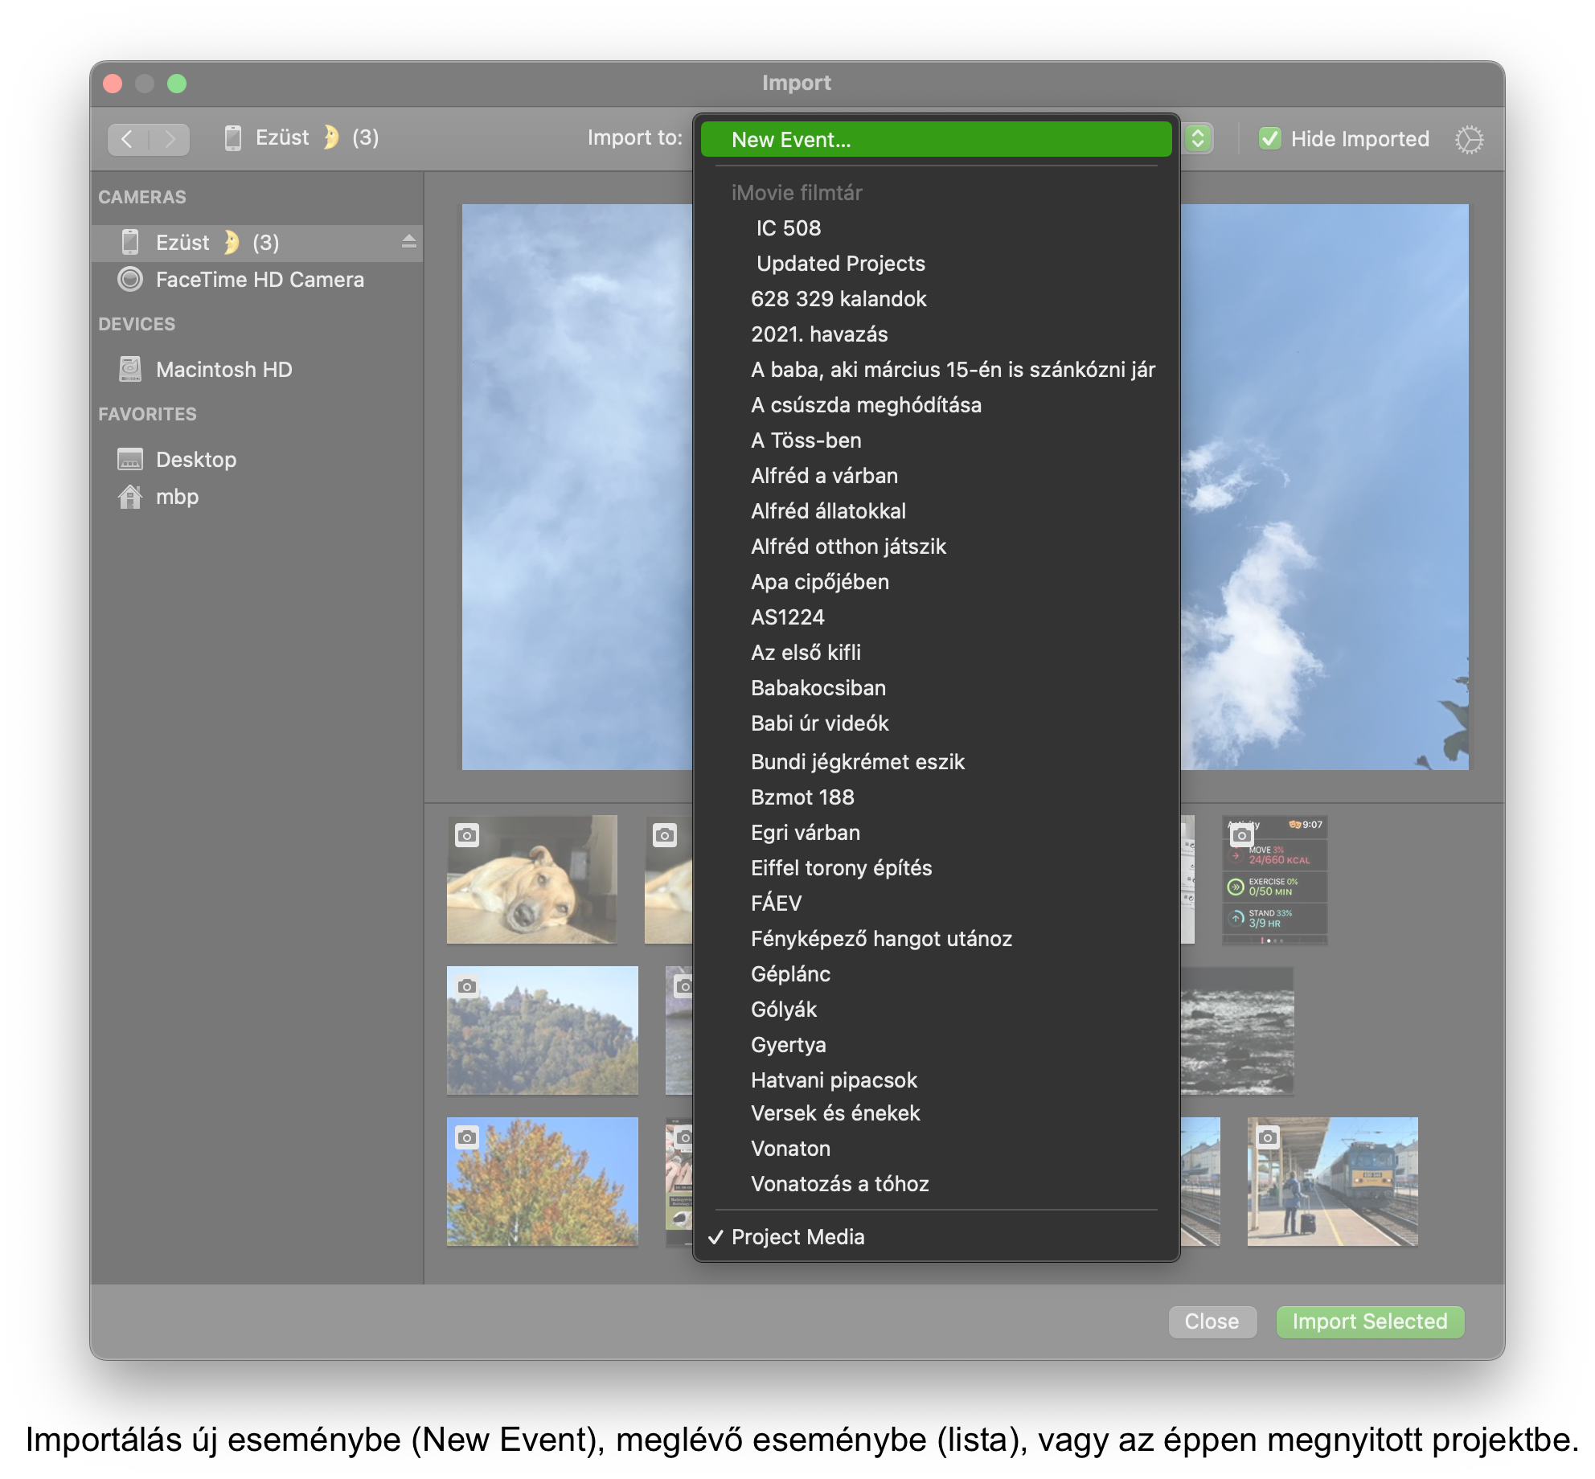The image size is (1595, 1479).
Task: Select Vonatozás a tóhoz event
Action: [937, 1184]
